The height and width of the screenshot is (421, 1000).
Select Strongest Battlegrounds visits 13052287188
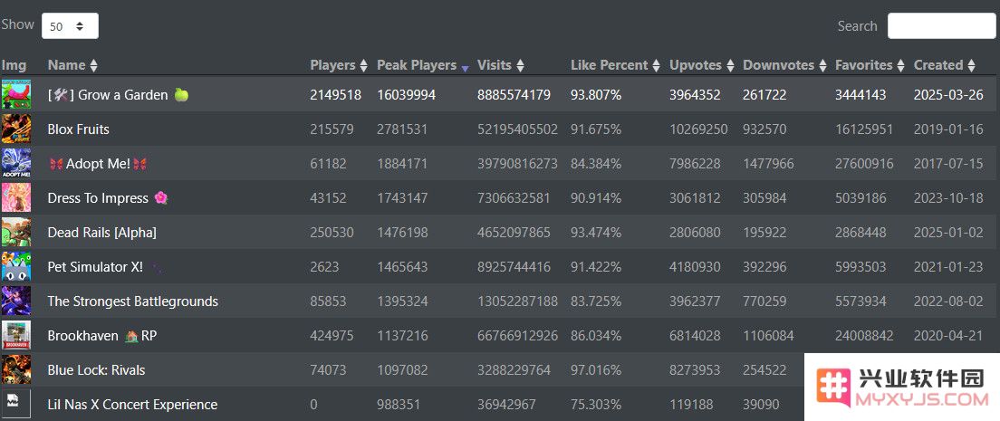point(517,301)
